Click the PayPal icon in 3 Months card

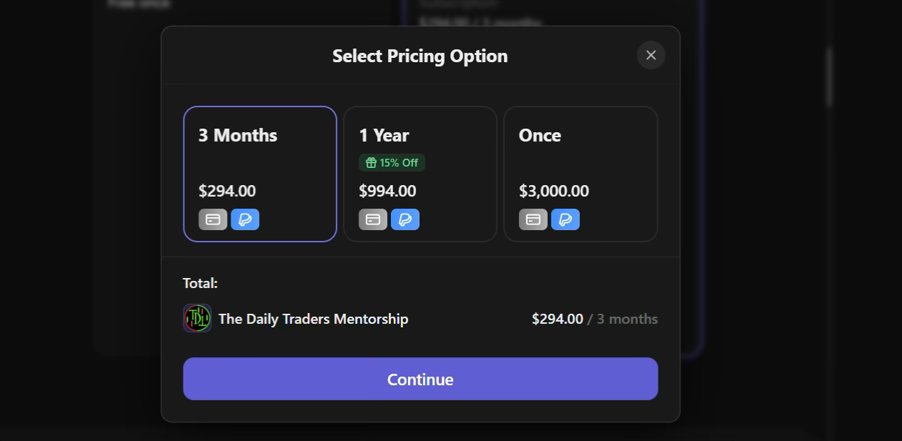pos(245,219)
